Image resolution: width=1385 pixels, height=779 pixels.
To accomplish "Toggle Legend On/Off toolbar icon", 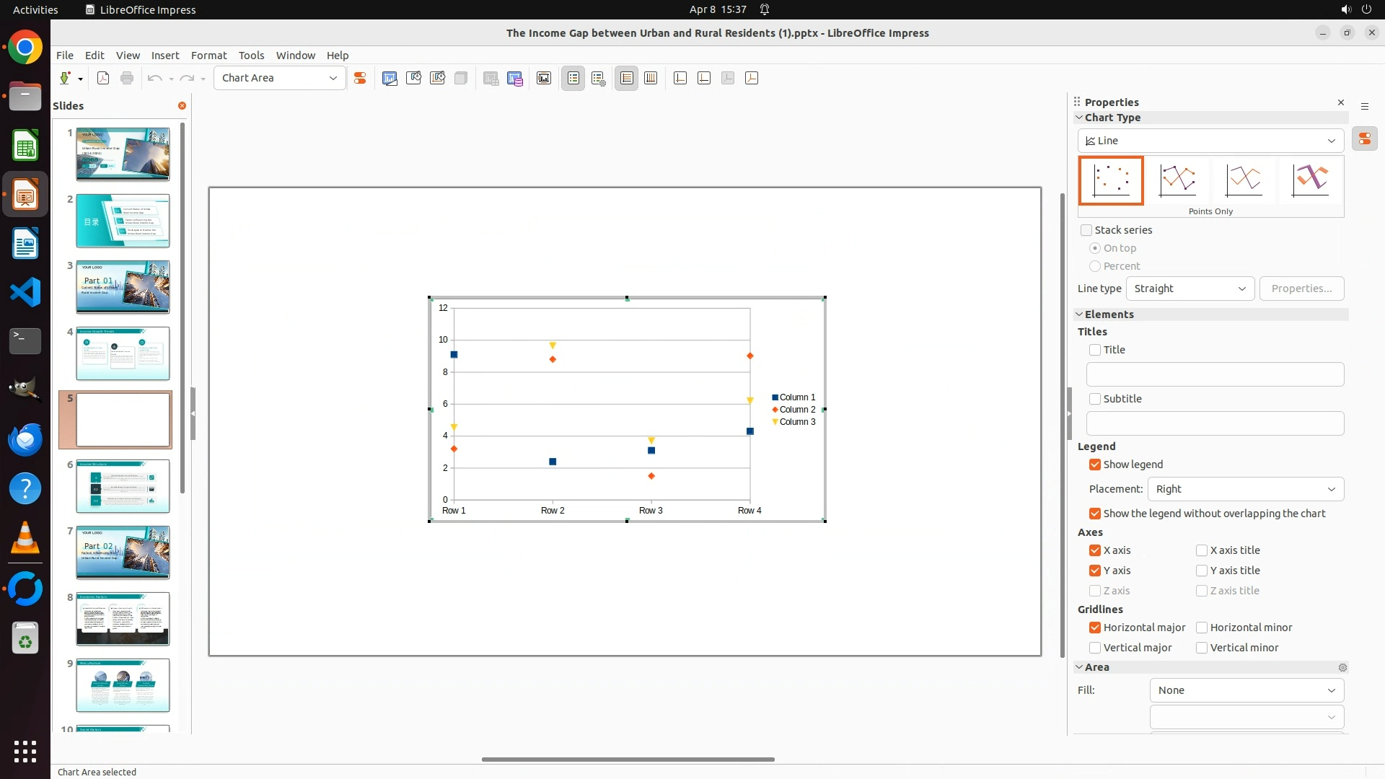I will pos(573,79).
